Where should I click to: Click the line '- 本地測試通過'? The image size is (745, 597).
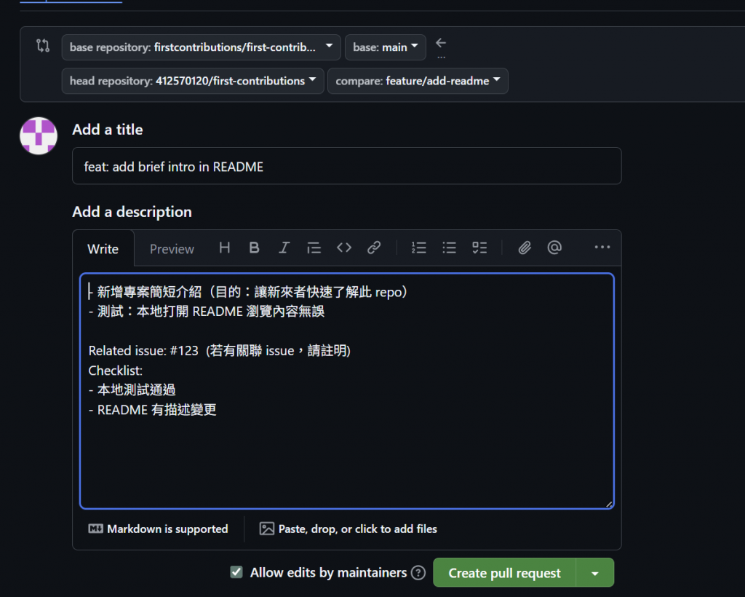pyautogui.click(x=132, y=390)
